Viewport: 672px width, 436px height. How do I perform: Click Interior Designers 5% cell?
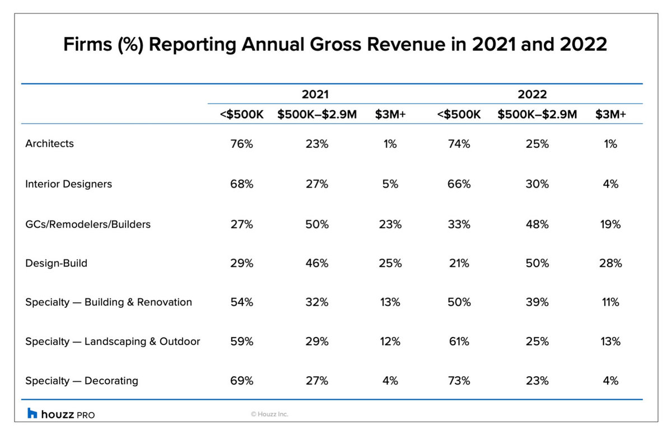coord(390,184)
